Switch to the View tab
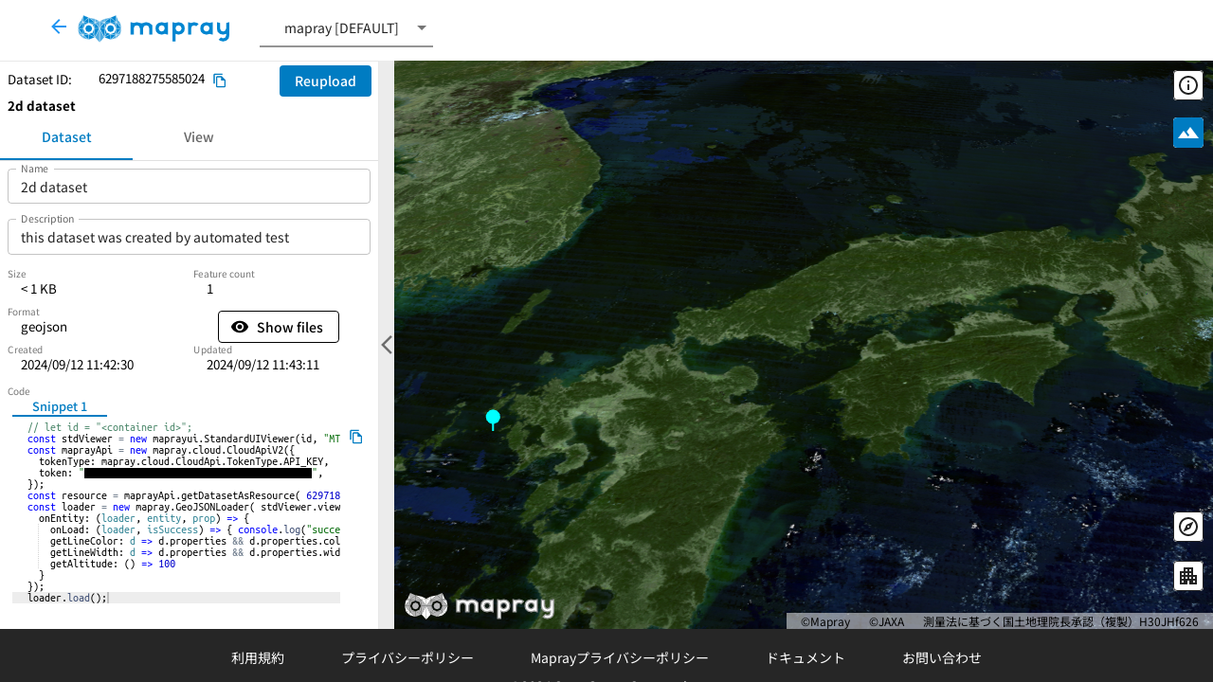The width and height of the screenshot is (1213, 682). (198, 137)
